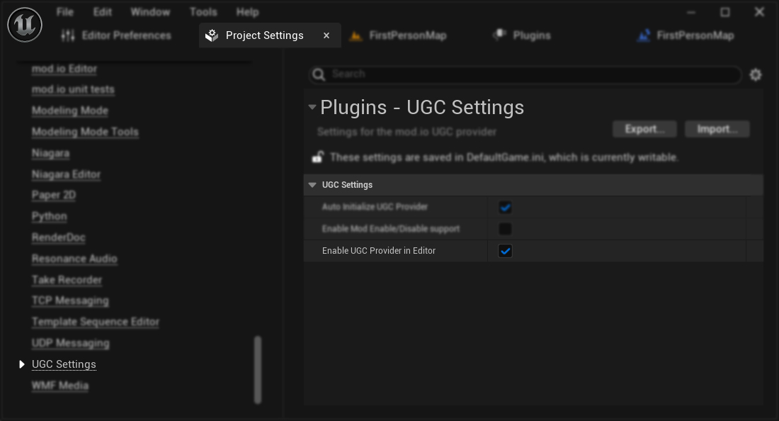Select Template Sequence Editor in the sidebar
This screenshot has height=421, width=779.
(96, 322)
